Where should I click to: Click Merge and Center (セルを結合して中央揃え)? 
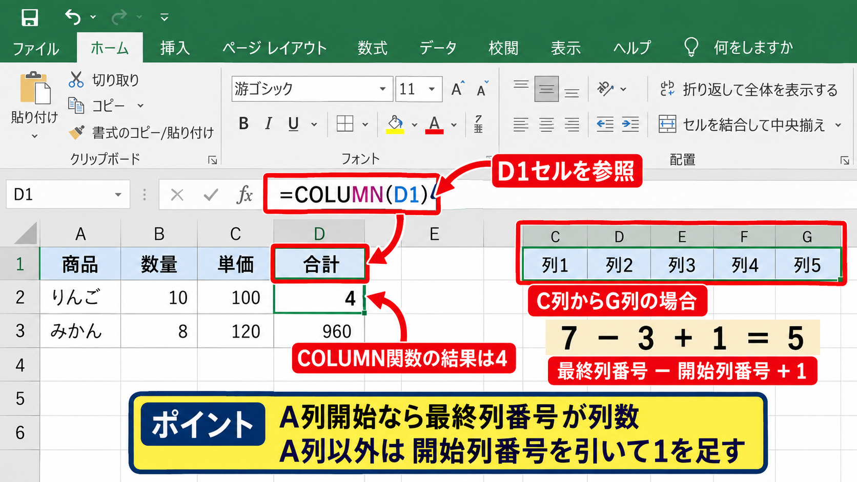coord(742,124)
